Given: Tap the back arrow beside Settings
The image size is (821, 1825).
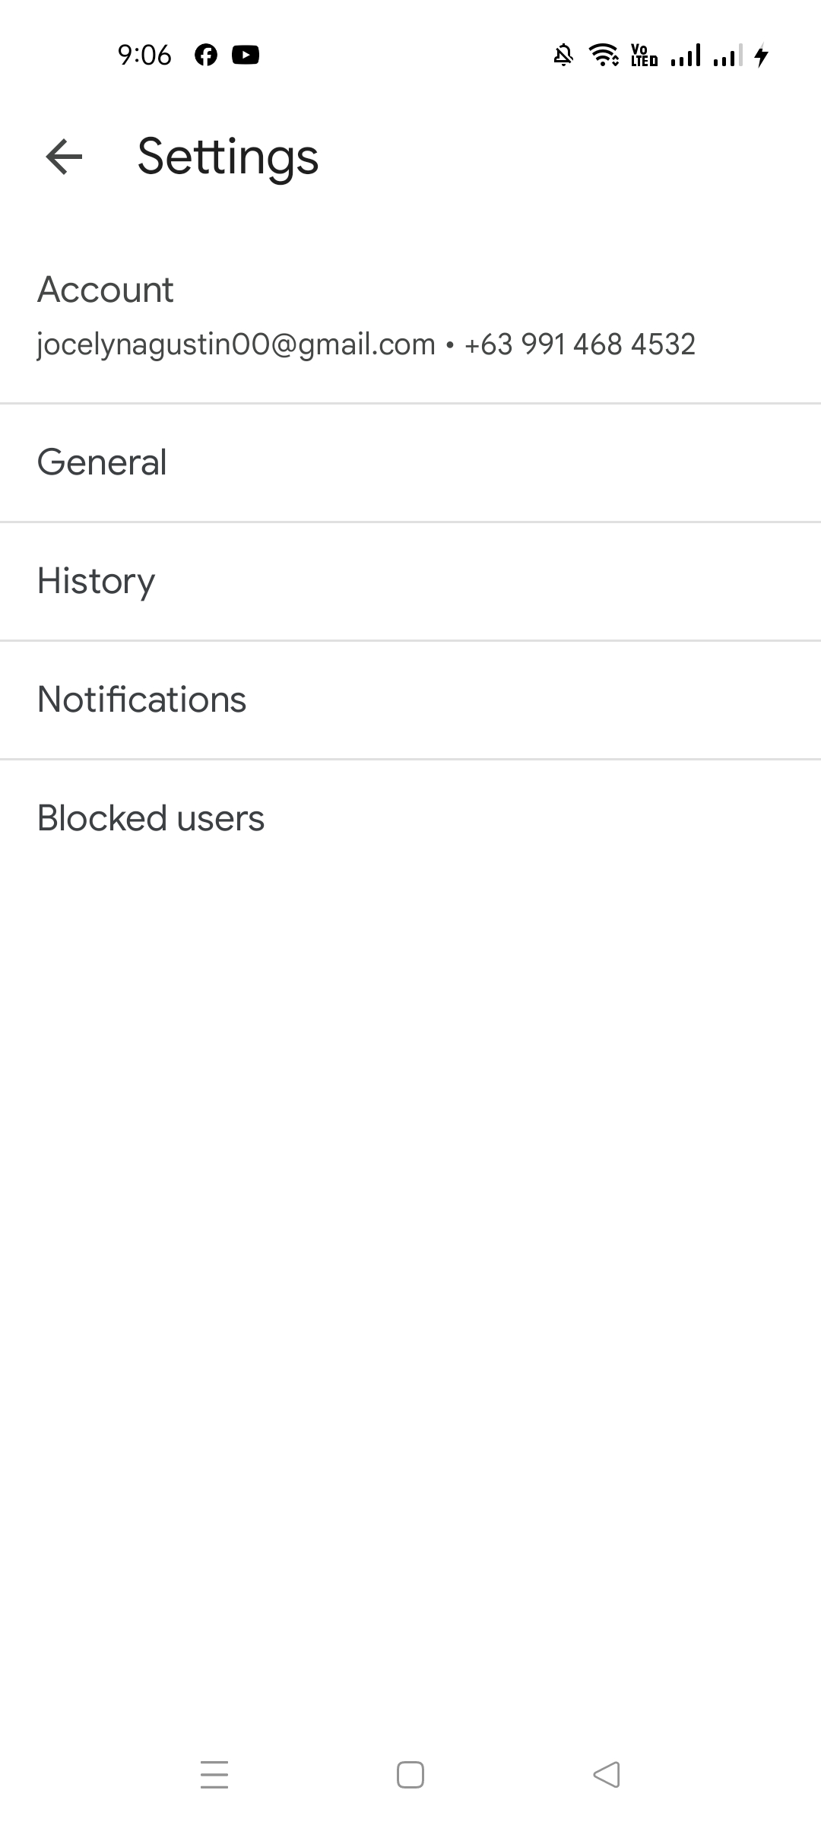Looking at the screenshot, I should [x=64, y=157].
